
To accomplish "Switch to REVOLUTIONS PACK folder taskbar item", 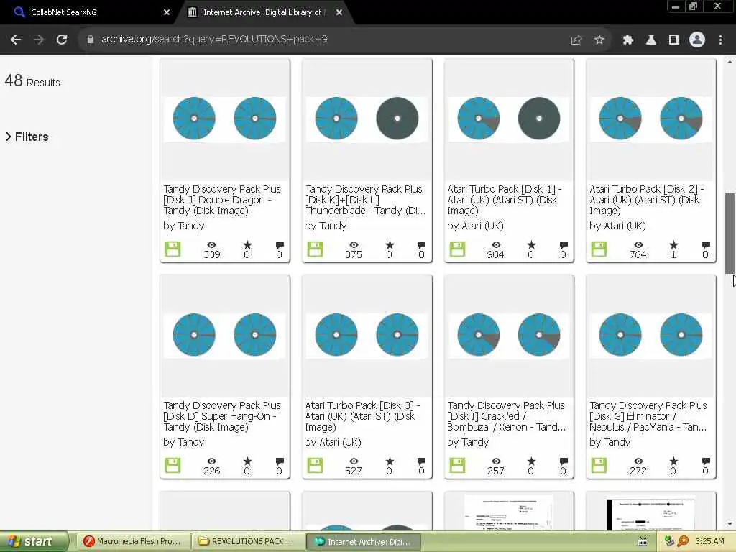I will coord(247,542).
